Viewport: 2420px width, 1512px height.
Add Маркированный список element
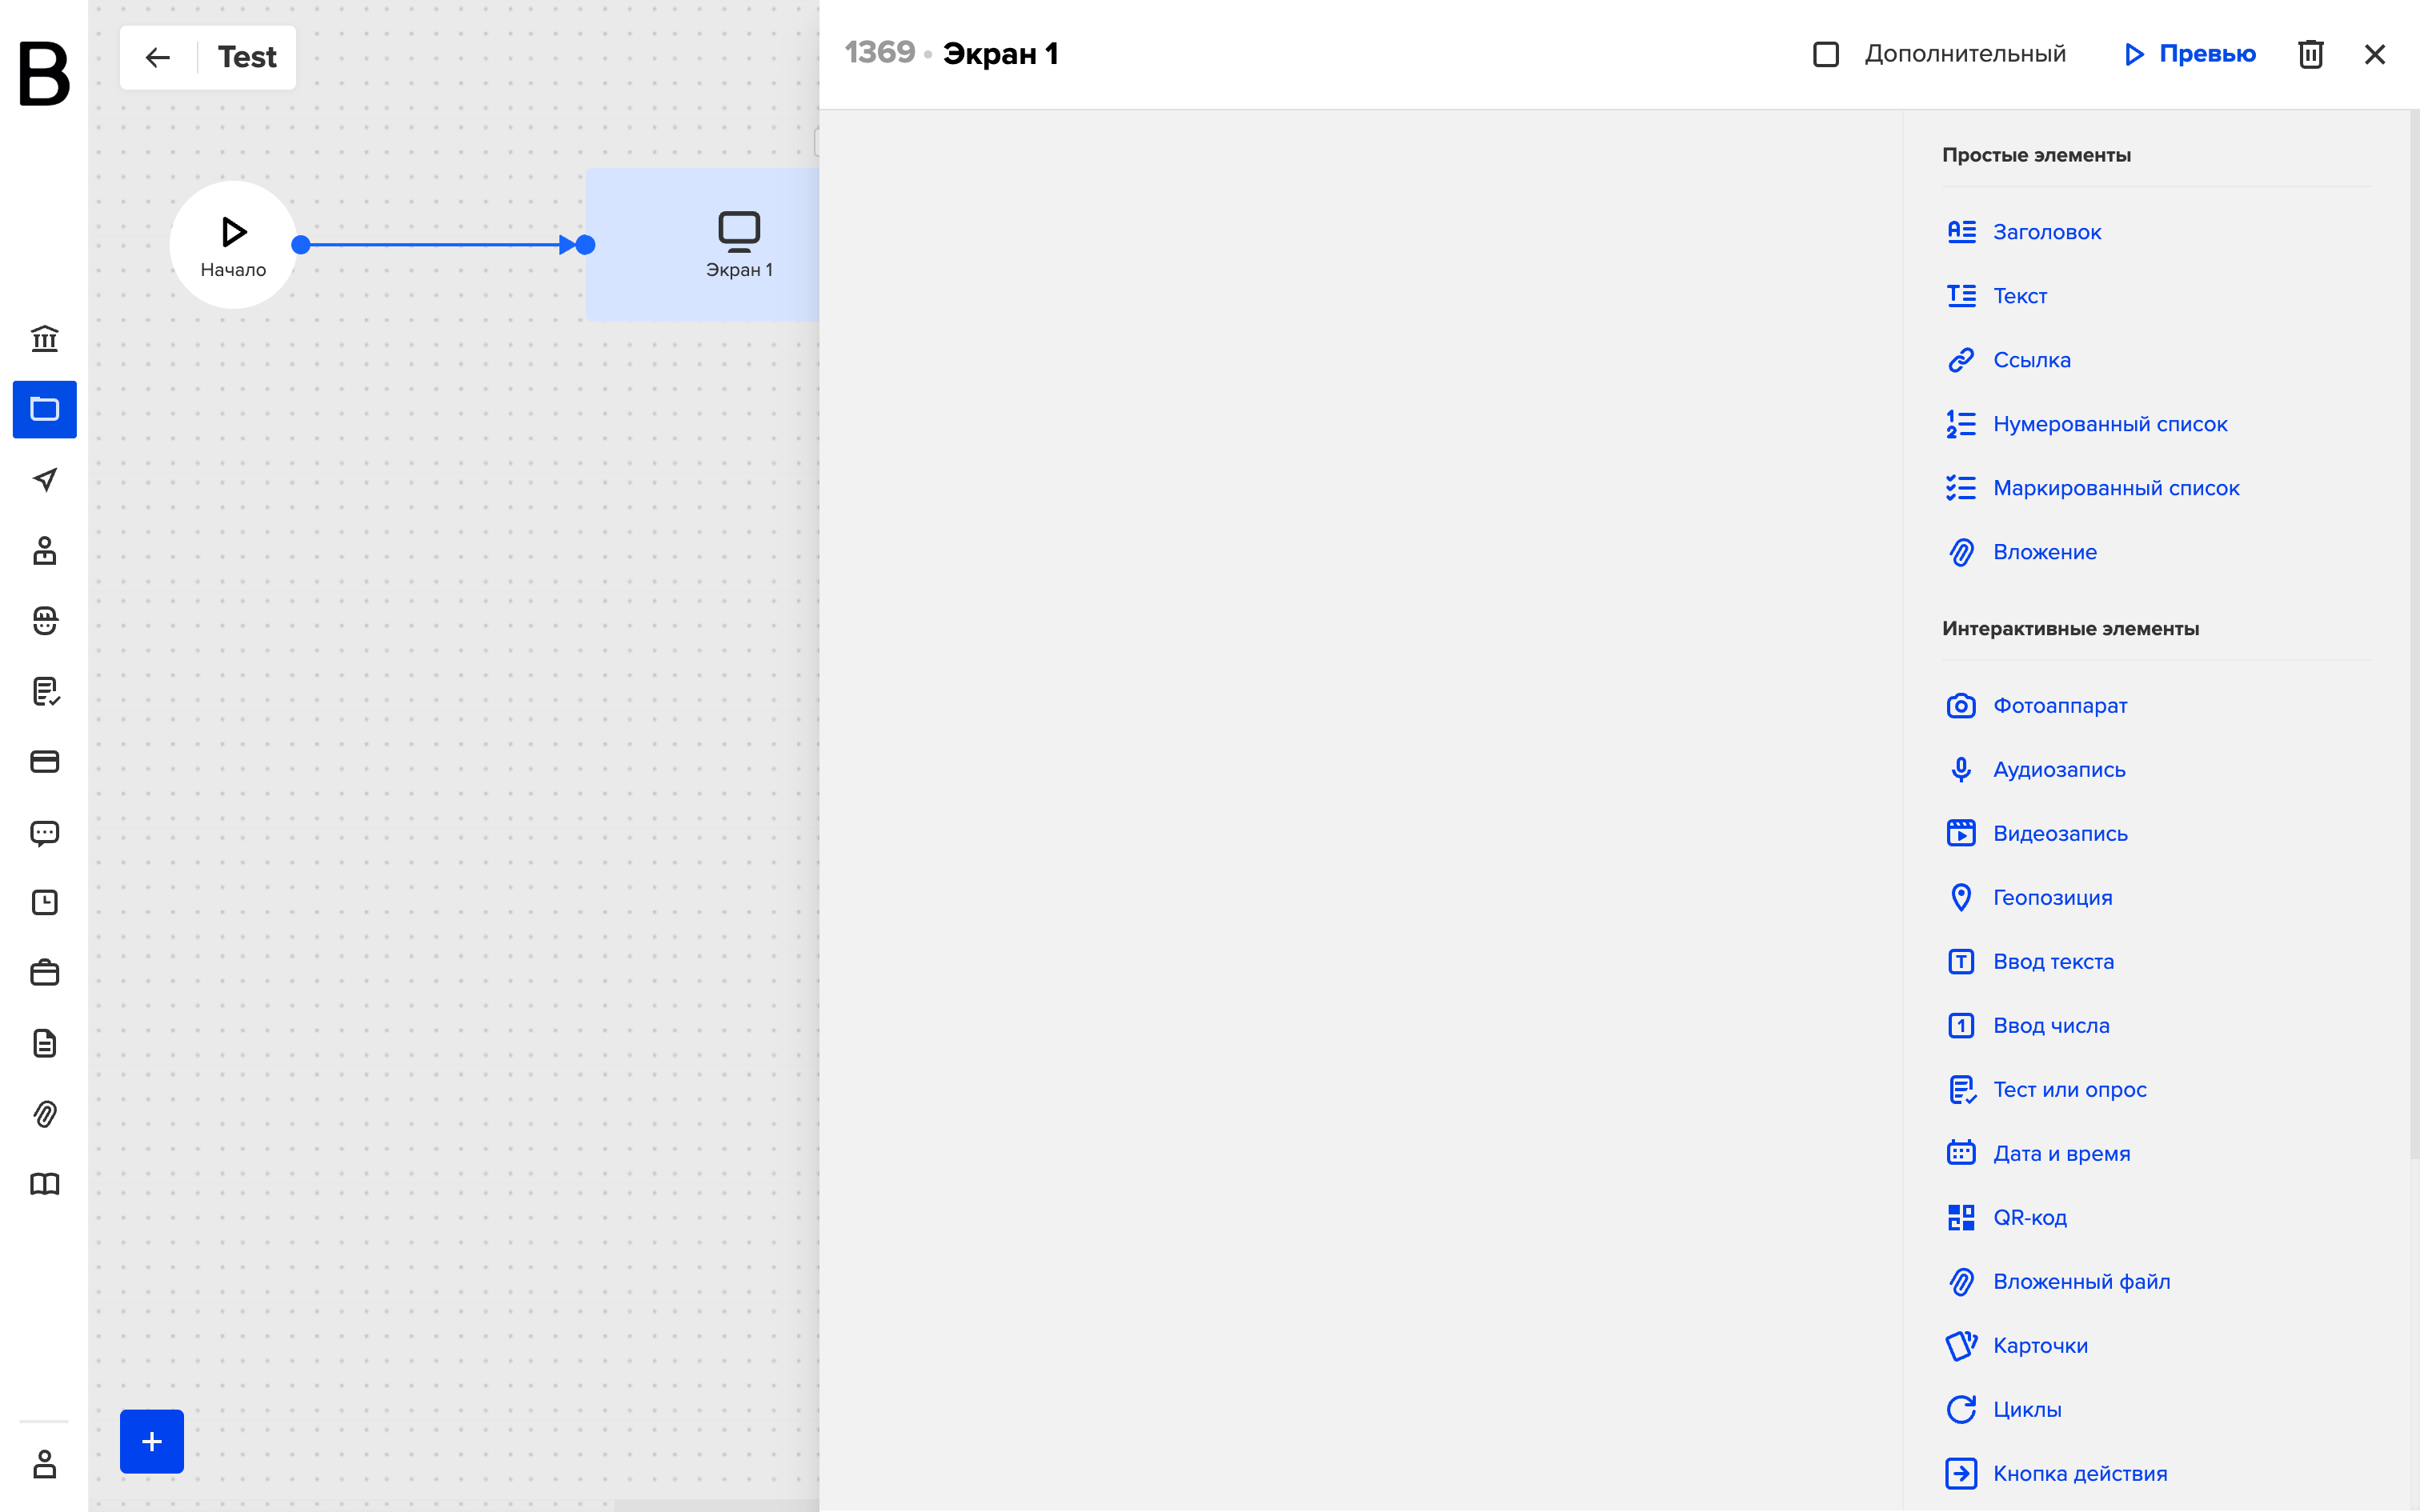[2093, 488]
